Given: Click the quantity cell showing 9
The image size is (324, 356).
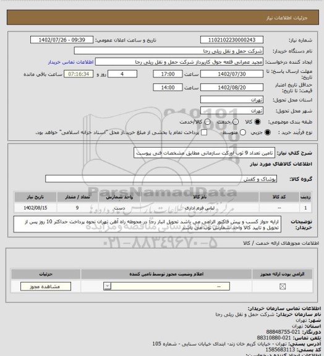Looking at the screenshot, I should (x=77, y=208).
